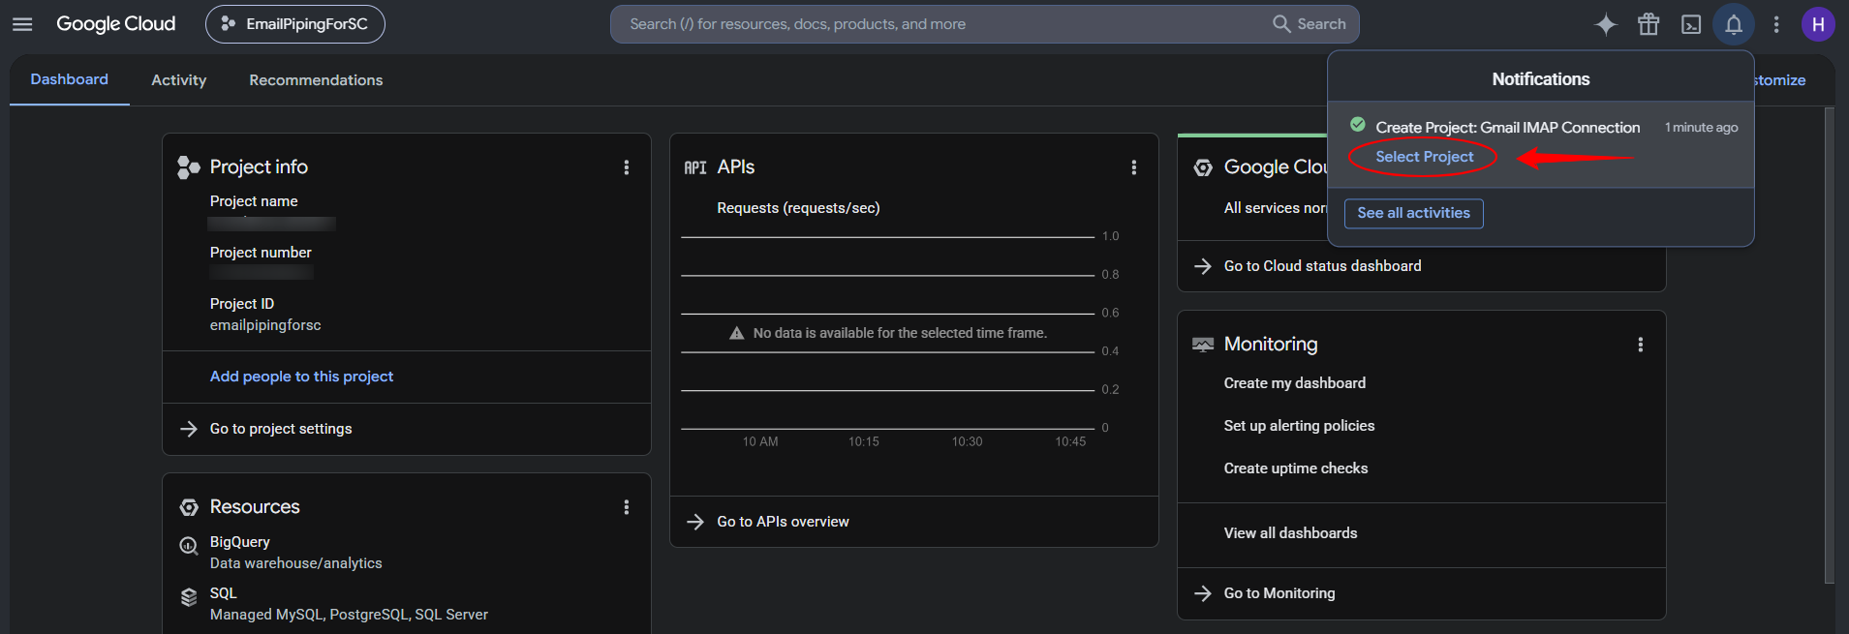Viewport: 1849px width, 634px height.
Task: Click the Project info header icon
Action: [189, 167]
